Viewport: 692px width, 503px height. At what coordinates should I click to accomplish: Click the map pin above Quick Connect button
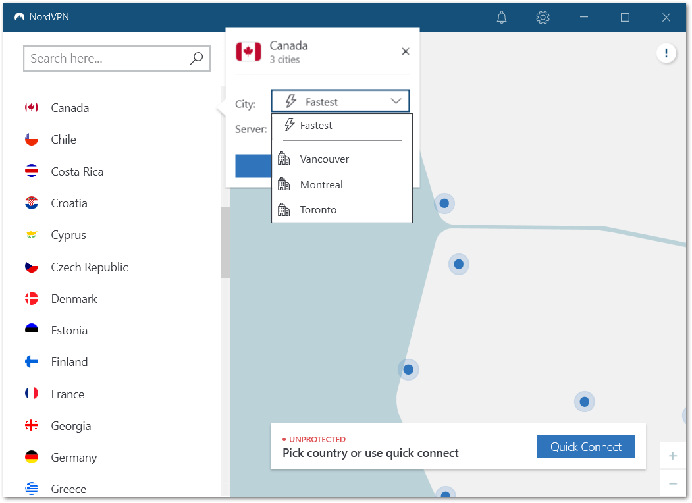click(x=584, y=402)
